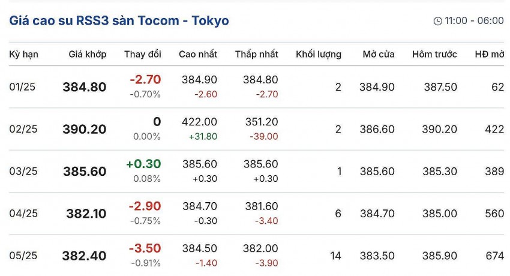510x276 pixels.
Task: Click the -2.70 change value
Action: click(x=145, y=80)
